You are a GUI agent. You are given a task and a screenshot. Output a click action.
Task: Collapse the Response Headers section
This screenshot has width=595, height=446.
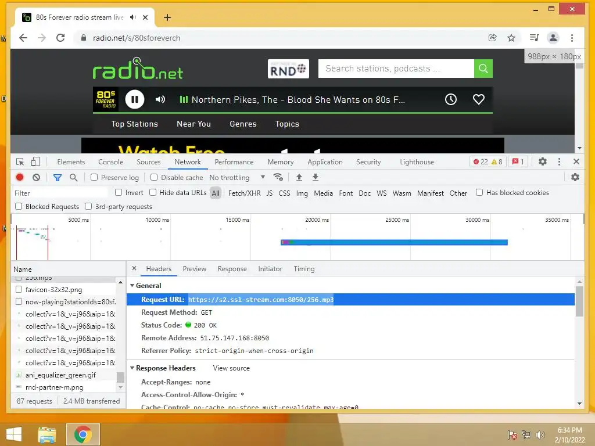[x=132, y=368]
